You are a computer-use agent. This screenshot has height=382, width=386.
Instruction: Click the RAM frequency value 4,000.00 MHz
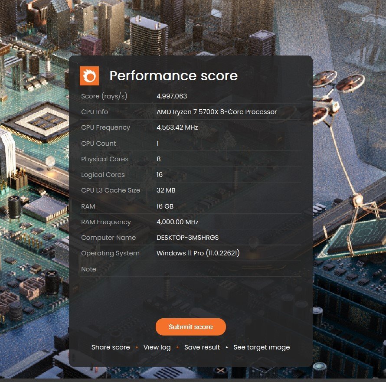tap(177, 222)
